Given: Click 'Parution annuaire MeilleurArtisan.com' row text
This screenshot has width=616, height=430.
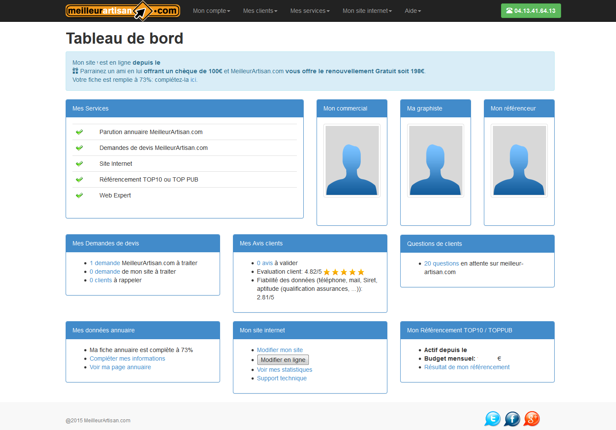Looking at the screenshot, I should point(151,132).
